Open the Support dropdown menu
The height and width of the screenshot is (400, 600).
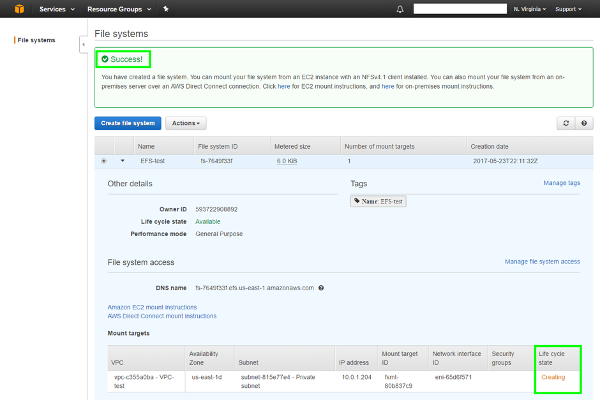tap(568, 9)
